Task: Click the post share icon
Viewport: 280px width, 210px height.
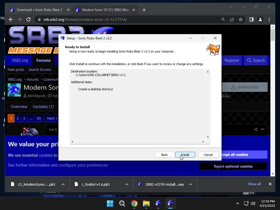Action: click(256, 129)
